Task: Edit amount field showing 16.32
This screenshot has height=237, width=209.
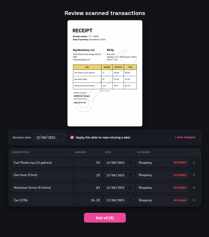Action: coord(88,200)
